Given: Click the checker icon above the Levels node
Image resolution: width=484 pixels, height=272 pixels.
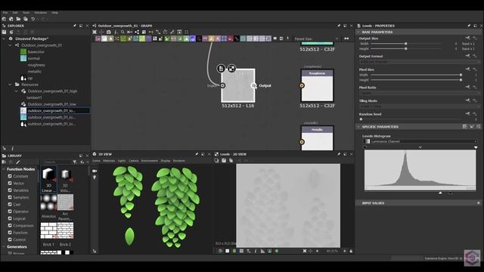Looking at the screenshot, I should 231,68.
